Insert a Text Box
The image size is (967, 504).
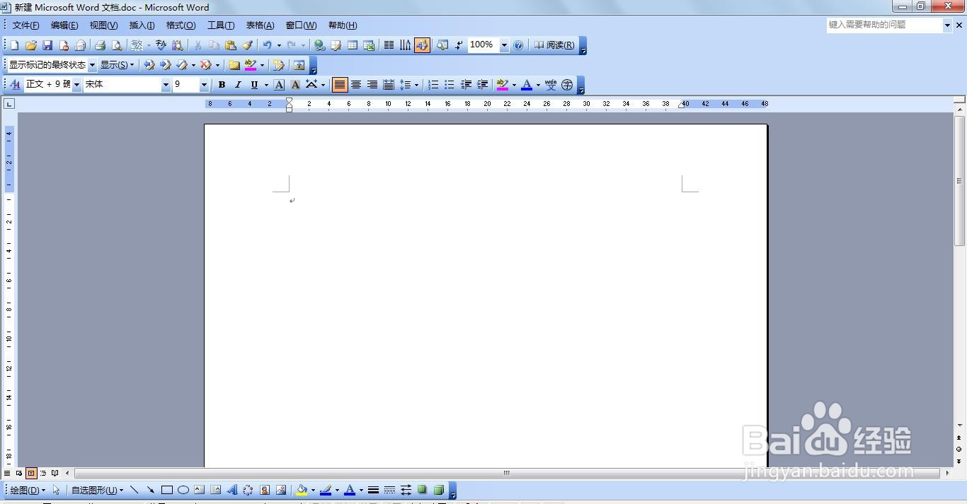[x=200, y=490]
